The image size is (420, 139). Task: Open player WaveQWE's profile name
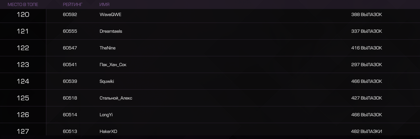[x=111, y=15]
